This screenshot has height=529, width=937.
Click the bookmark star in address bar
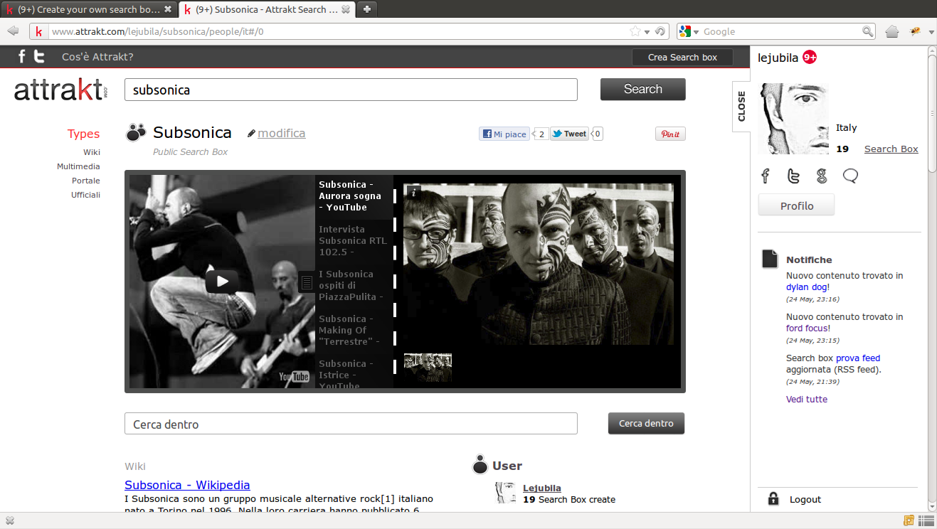coord(635,31)
